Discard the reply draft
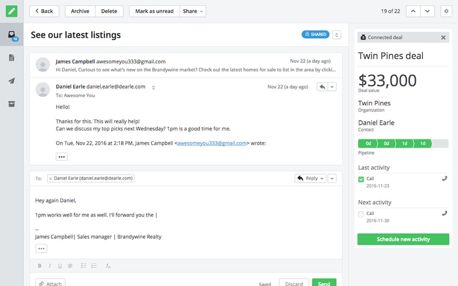This screenshot has height=286, width=458. (x=294, y=283)
